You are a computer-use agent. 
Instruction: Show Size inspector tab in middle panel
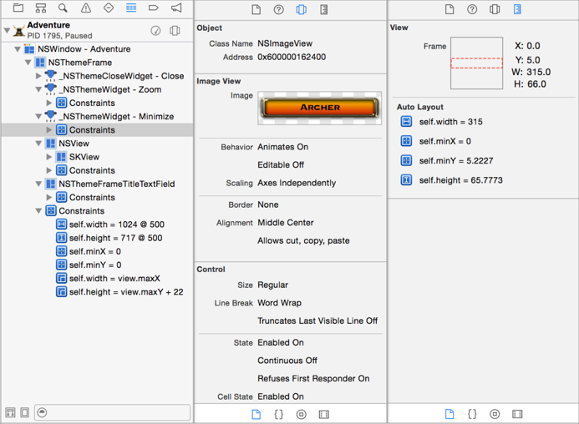pos(324,9)
